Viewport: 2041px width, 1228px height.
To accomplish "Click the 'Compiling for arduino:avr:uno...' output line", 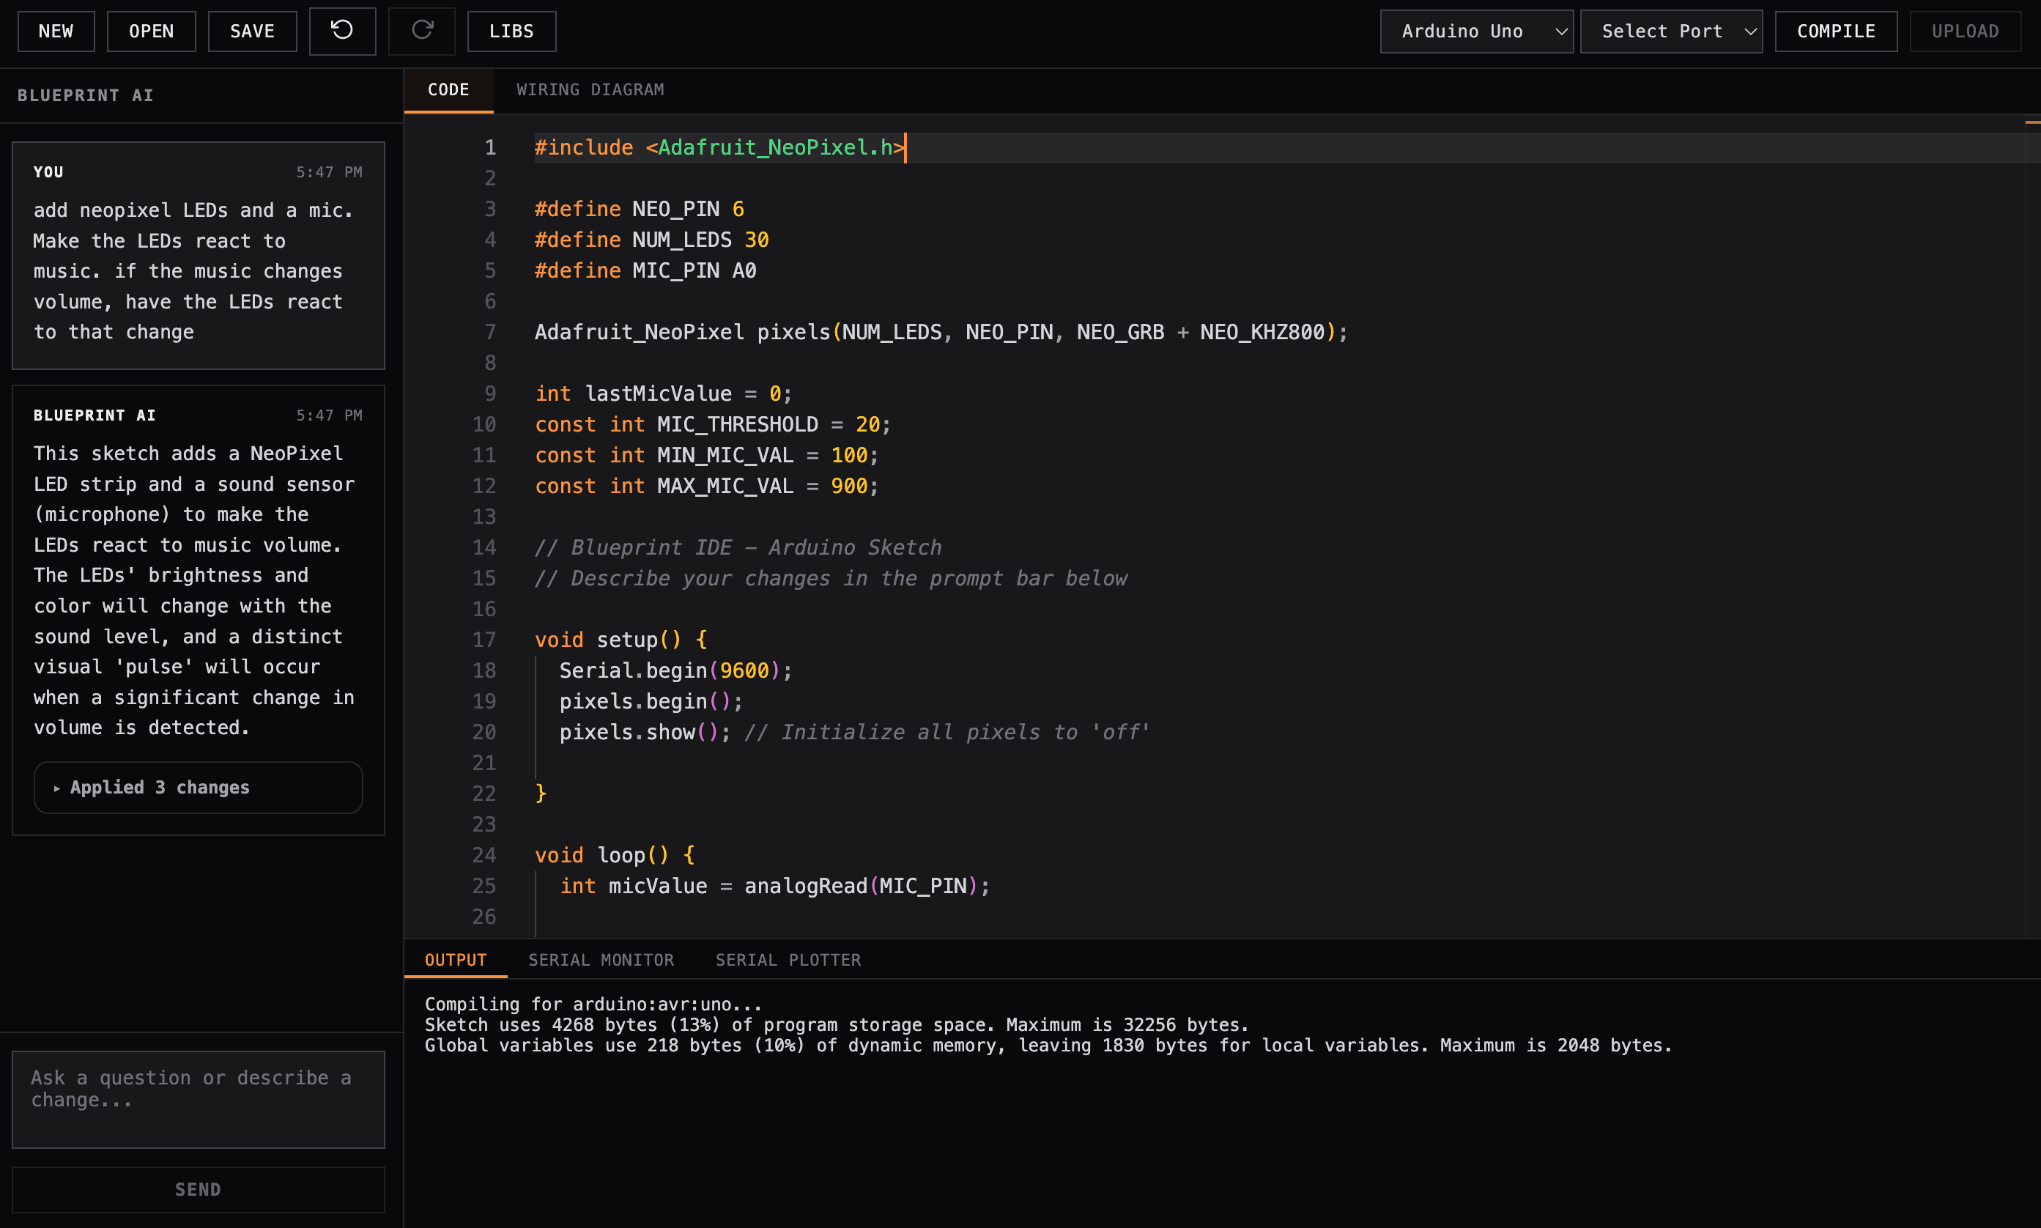I will 593,1004.
